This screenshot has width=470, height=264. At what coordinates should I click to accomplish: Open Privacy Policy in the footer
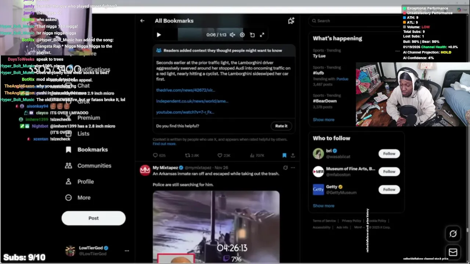351,221
